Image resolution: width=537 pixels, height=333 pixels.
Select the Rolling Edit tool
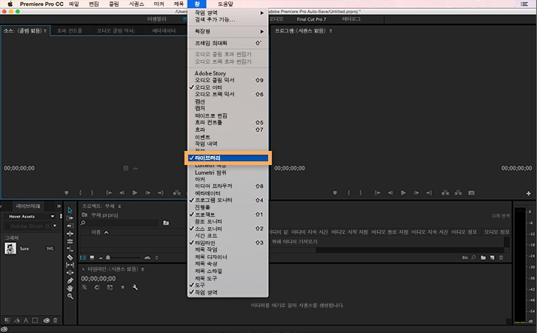[x=70, y=234]
